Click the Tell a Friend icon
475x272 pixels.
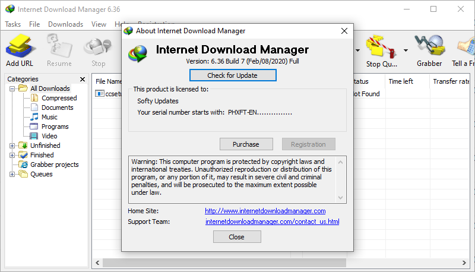467,46
